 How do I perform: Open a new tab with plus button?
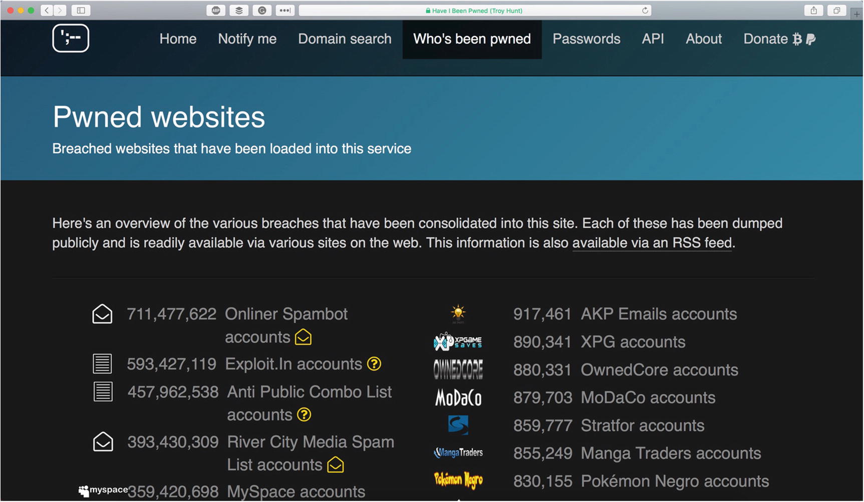tap(856, 14)
